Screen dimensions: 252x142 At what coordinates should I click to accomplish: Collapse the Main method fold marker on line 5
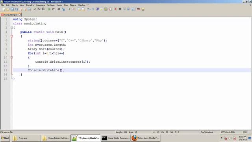coord(12,36)
